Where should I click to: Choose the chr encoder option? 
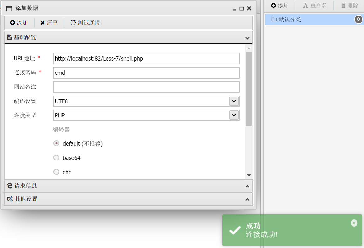click(x=57, y=172)
